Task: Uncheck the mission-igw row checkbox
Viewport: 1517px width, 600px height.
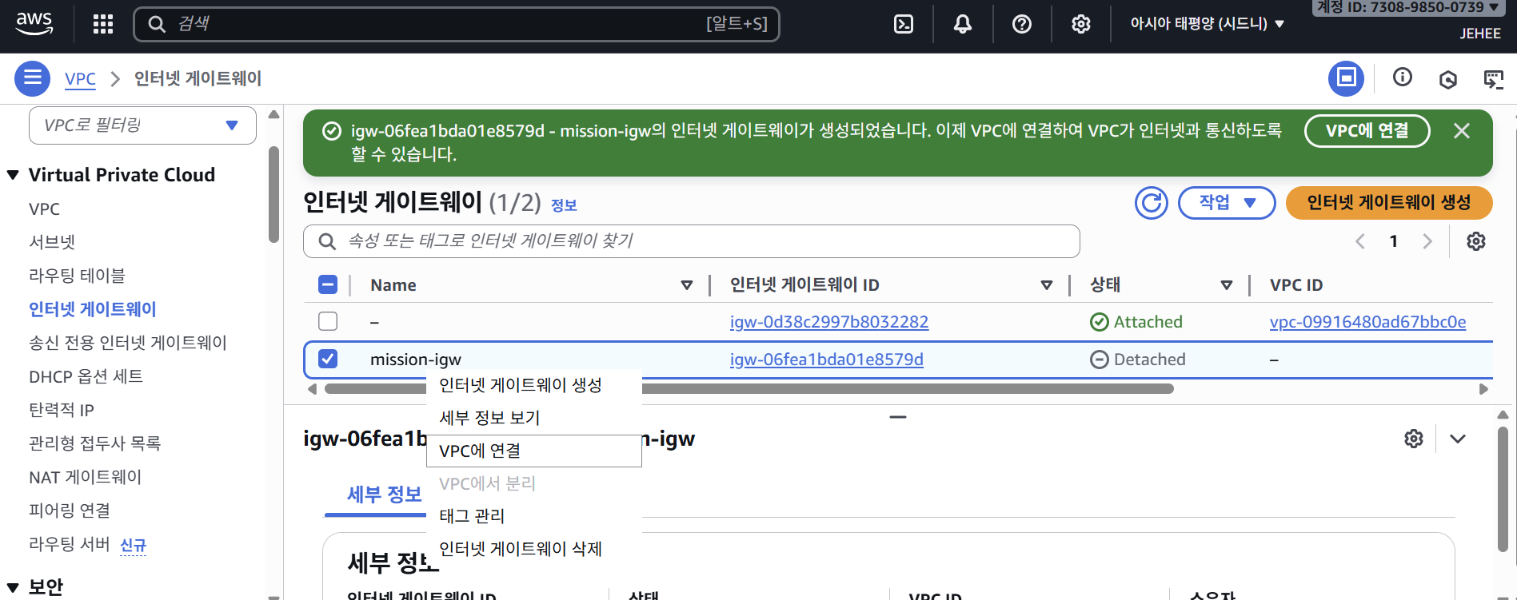Action: [328, 359]
